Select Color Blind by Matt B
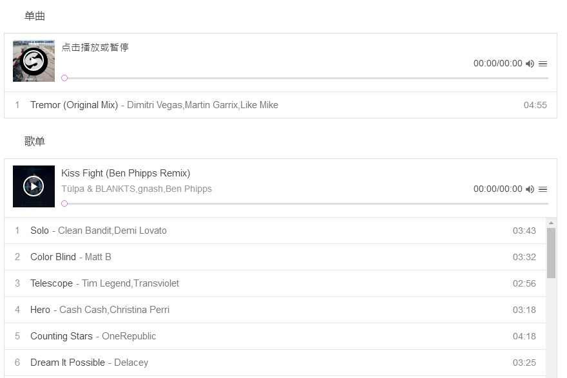The width and height of the screenshot is (567, 378). [x=53, y=257]
